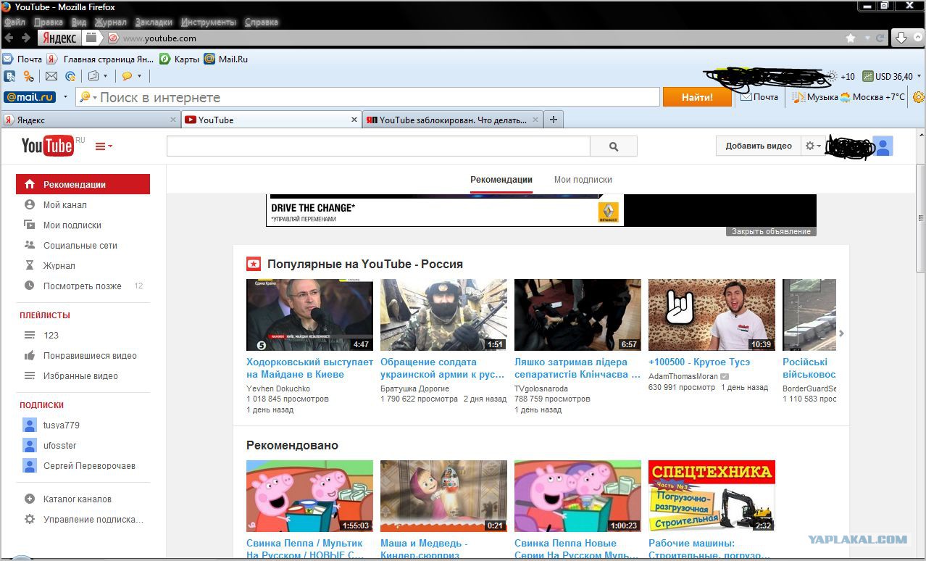Open the Mail.Ru bookmark
This screenshot has width=926, height=561.
pyautogui.click(x=226, y=59)
